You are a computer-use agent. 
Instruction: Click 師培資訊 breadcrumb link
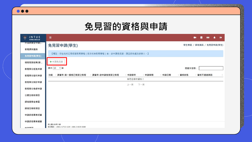coord(199,45)
